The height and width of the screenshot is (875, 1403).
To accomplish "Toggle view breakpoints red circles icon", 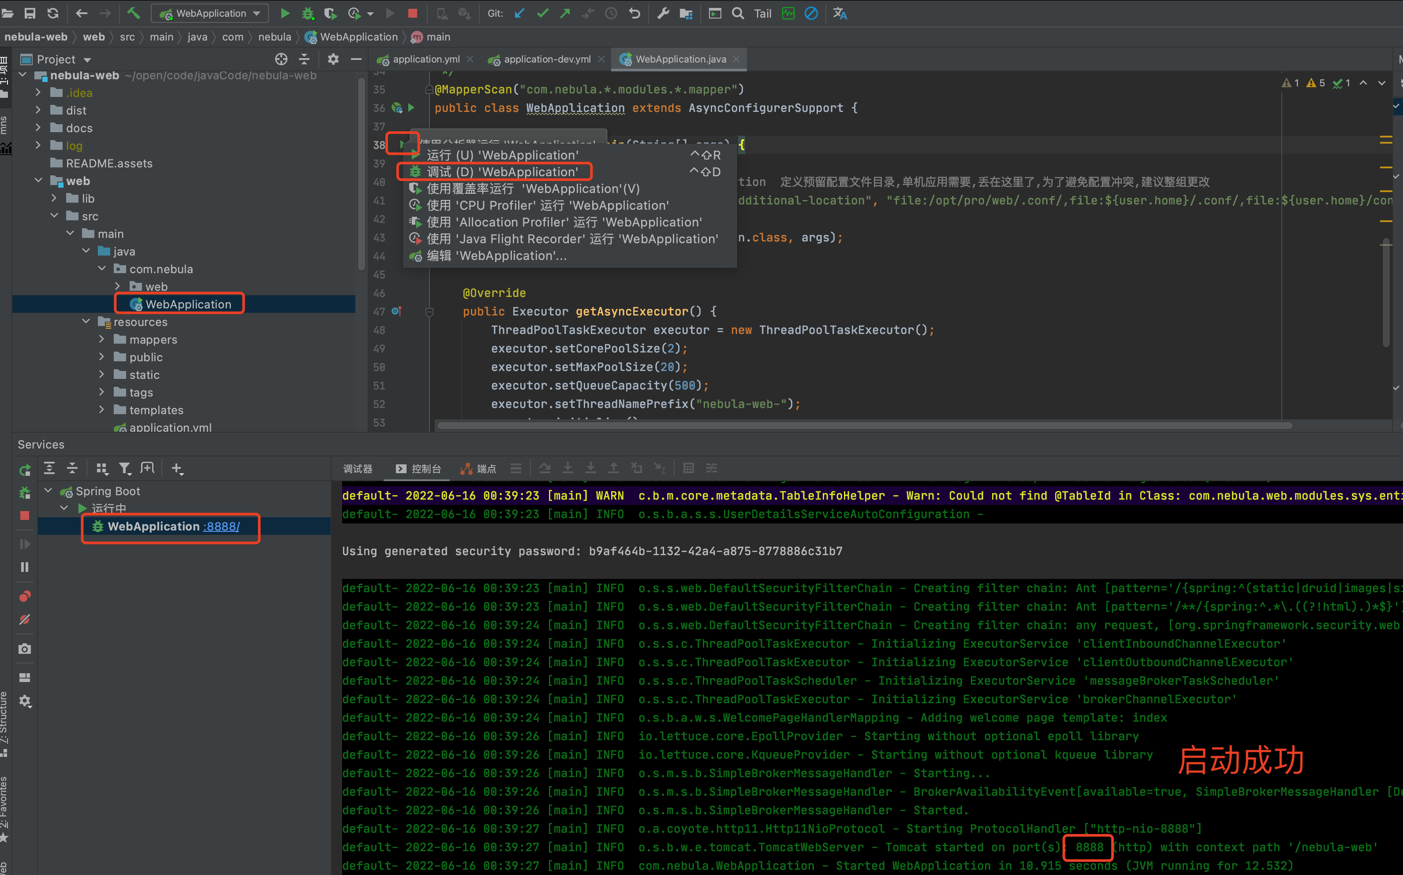I will [24, 596].
